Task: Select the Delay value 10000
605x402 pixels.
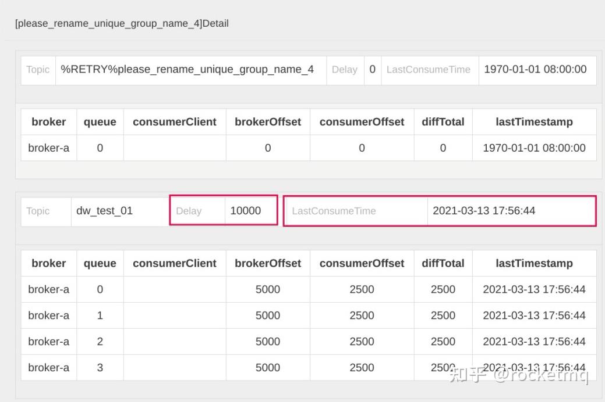Action: click(246, 211)
